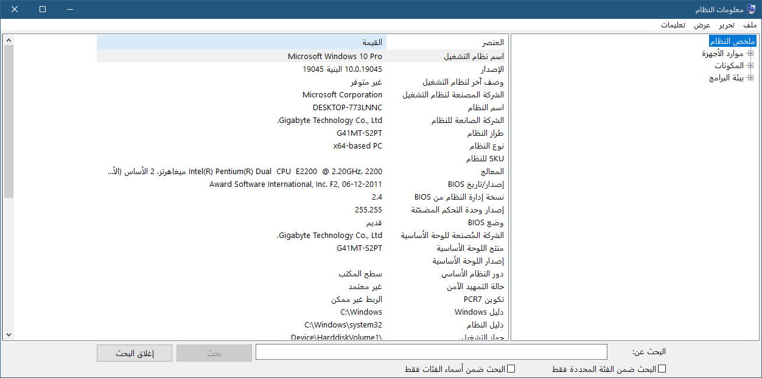Click the scrollbar up arrow
The height and width of the screenshot is (378, 762).
9,41
